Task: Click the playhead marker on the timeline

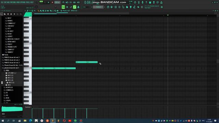Action: coord(168,15)
